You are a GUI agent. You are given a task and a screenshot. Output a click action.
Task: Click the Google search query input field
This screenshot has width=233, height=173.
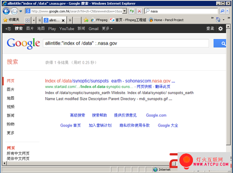(126, 43)
